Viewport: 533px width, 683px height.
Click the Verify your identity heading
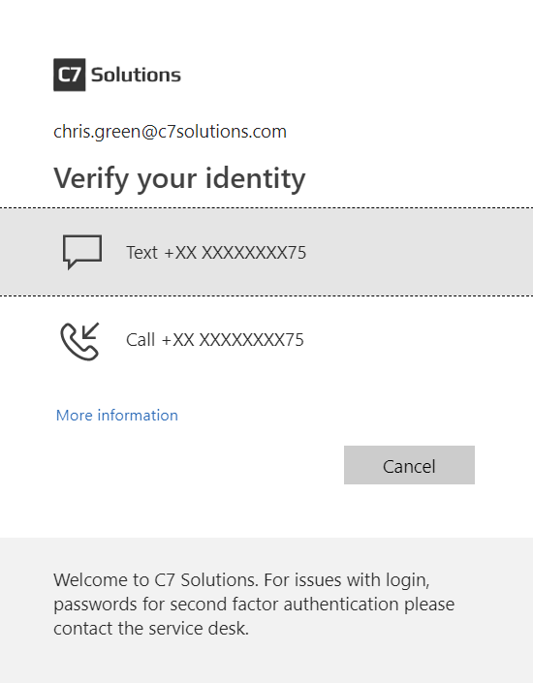tap(179, 178)
